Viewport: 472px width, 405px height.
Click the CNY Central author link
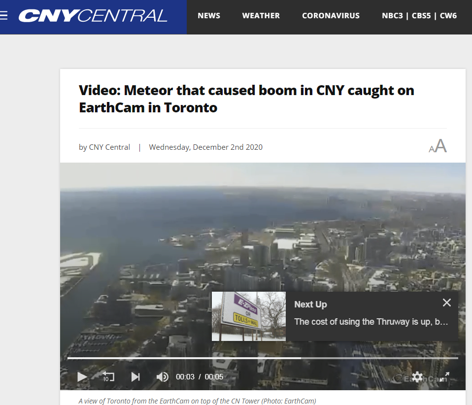click(x=109, y=147)
